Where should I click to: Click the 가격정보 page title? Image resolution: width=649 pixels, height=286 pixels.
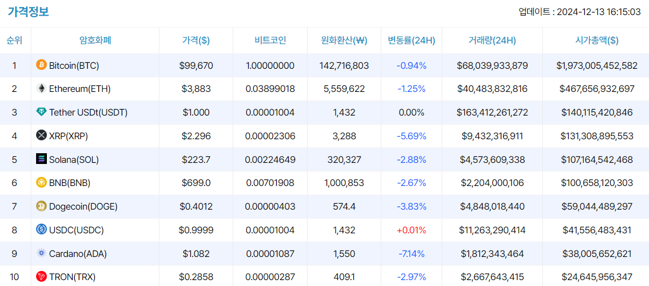[28, 12]
